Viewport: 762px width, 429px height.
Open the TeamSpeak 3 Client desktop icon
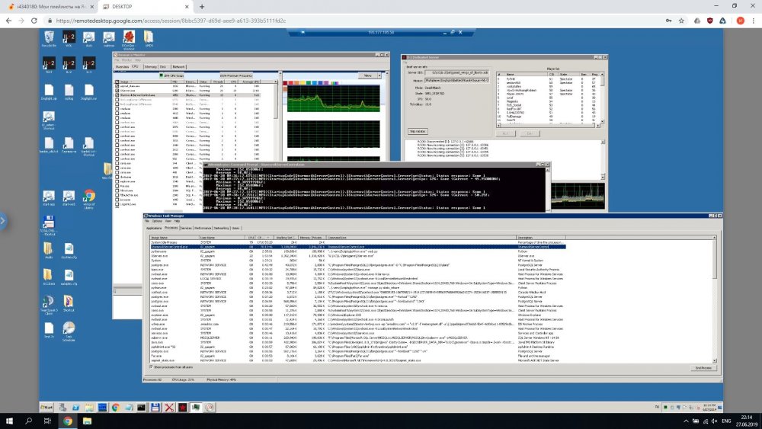pyautogui.click(x=49, y=304)
